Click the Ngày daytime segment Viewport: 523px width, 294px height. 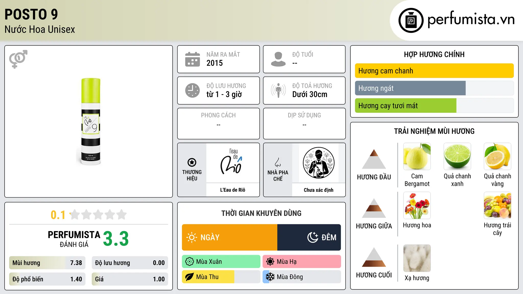230,237
